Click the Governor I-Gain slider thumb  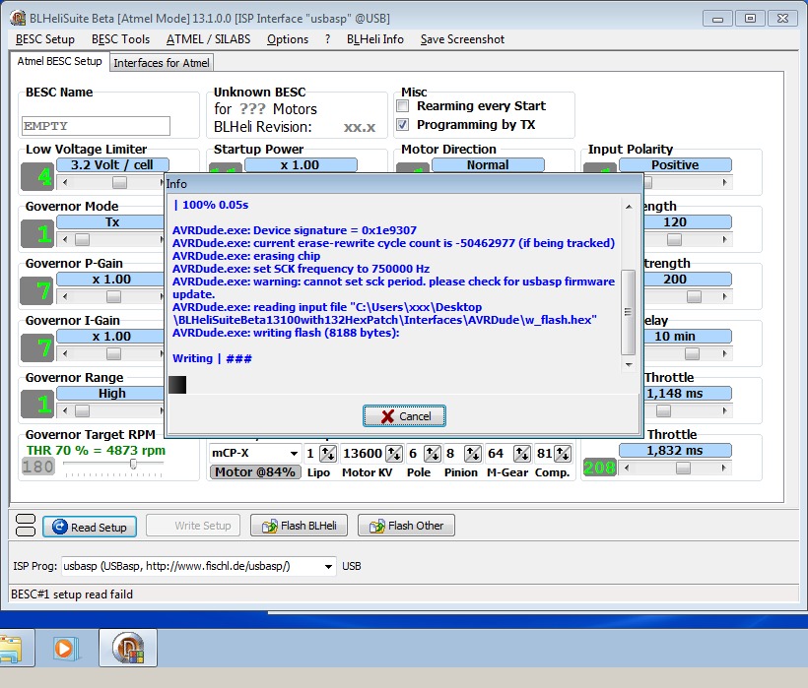click(x=113, y=353)
